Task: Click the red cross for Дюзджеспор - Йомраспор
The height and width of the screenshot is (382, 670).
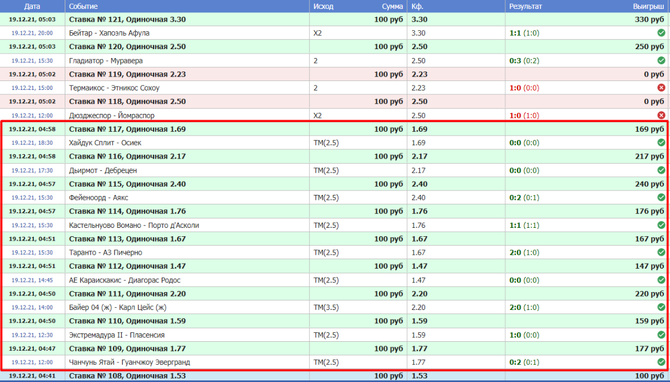Action: pos(661,116)
